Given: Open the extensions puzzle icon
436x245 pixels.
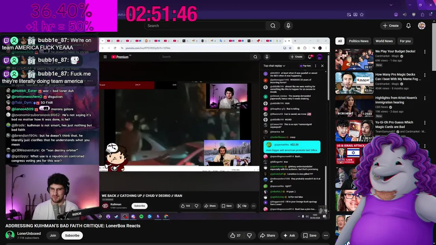Looking at the screenshot, I should [x=422, y=15].
